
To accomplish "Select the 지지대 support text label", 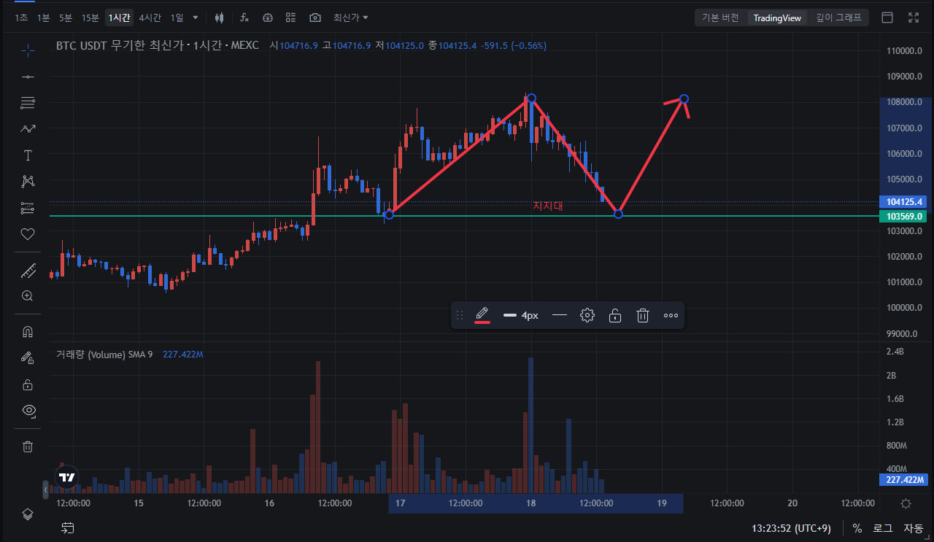I will pyautogui.click(x=548, y=206).
